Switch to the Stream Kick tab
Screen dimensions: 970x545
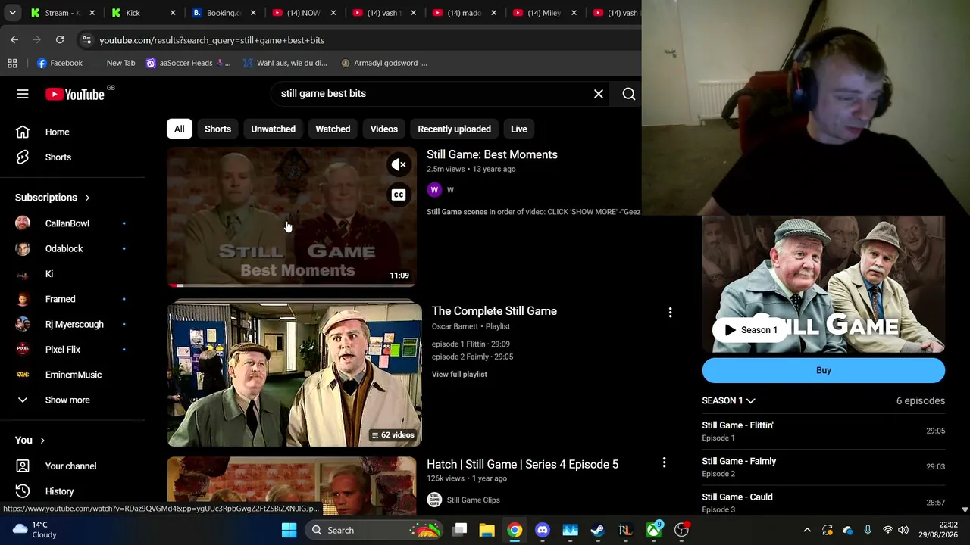point(62,13)
